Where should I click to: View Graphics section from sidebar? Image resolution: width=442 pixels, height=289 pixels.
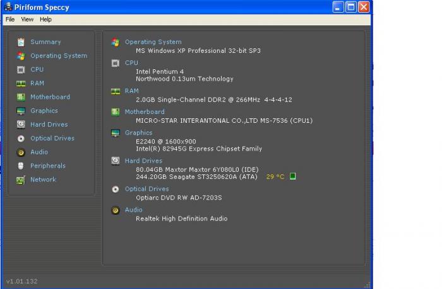click(x=44, y=111)
